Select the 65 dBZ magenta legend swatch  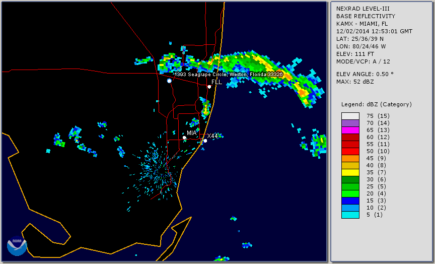click(350, 130)
